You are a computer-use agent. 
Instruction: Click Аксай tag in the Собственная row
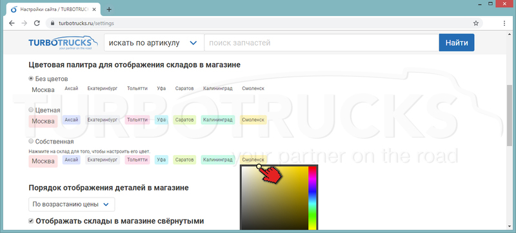72,160
